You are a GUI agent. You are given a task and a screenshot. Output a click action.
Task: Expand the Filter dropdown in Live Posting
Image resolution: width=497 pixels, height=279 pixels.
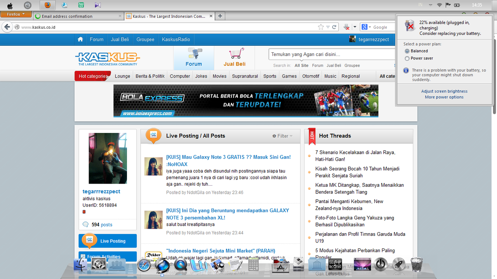click(x=283, y=136)
